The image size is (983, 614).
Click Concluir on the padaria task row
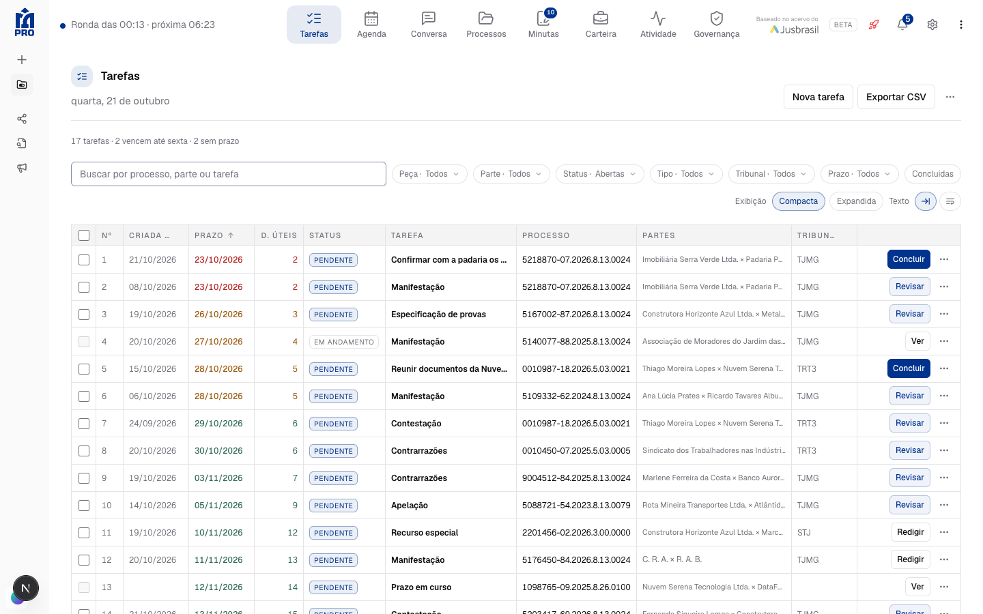pyautogui.click(x=909, y=259)
